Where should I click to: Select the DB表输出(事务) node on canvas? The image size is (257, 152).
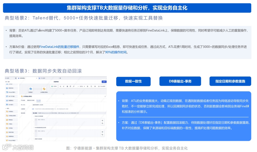coord(44,89)
